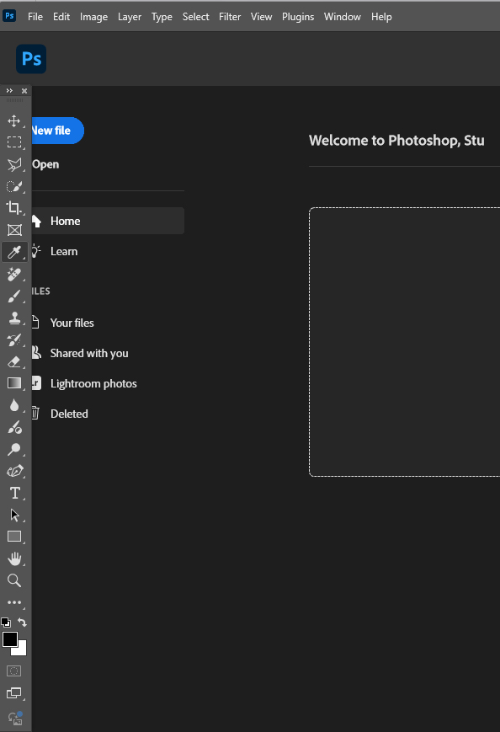
Task: Activate the Zoom tool
Action: click(x=13, y=580)
